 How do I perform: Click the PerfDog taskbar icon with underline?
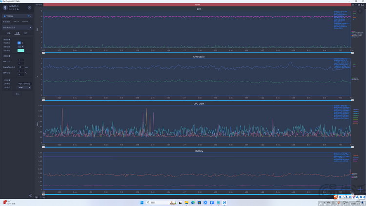pos(224,203)
